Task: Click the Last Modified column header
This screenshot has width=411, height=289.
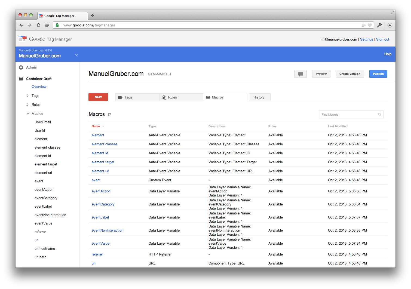Action: click(338, 126)
